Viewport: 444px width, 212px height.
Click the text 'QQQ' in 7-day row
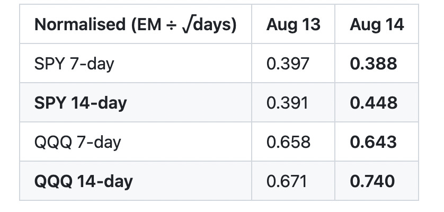pos(53,142)
